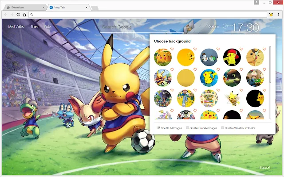Open the user profile icon in title bar
The height and width of the screenshot is (177, 284).
[256, 2]
